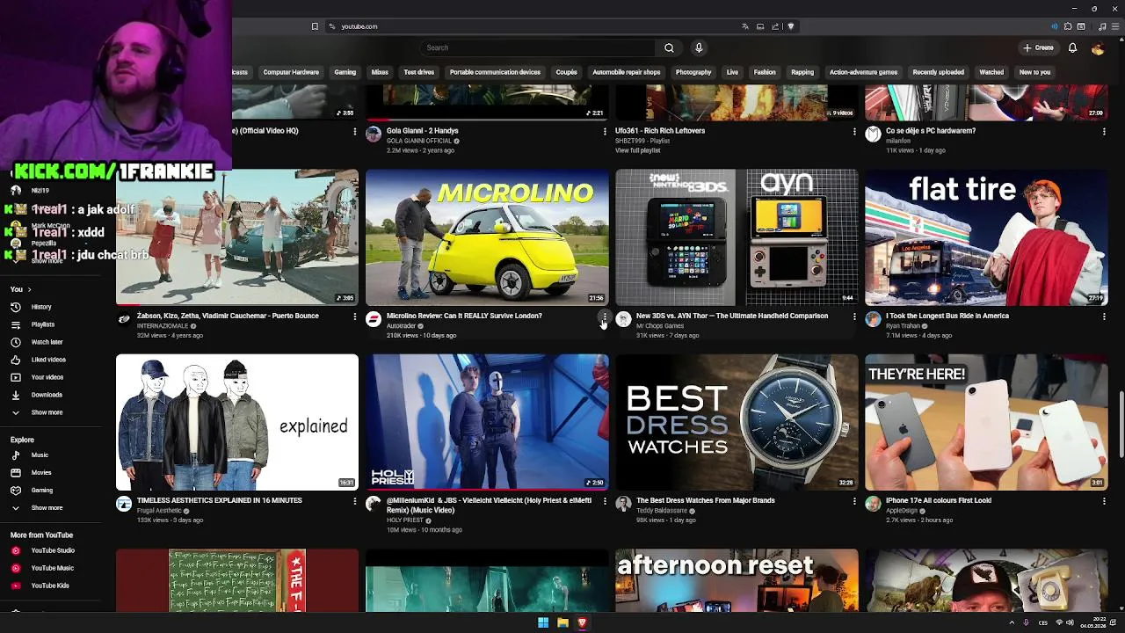Open options menu for Longest Bus Ride video

[1104, 316]
